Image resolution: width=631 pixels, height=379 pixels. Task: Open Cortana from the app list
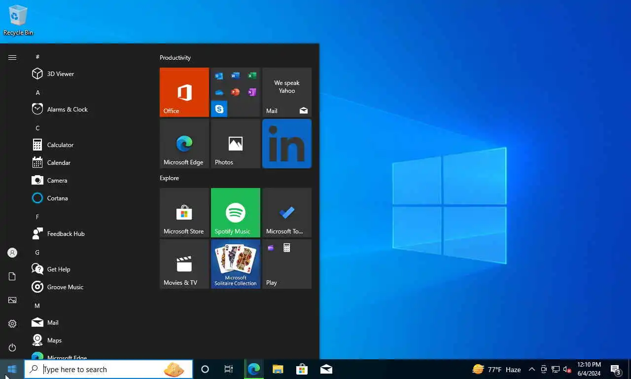tap(89, 198)
